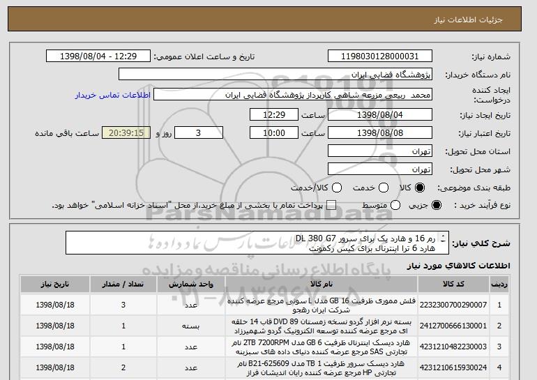Click the بسته نرم افزار گردو product name
537x380 pixels.
(322, 326)
